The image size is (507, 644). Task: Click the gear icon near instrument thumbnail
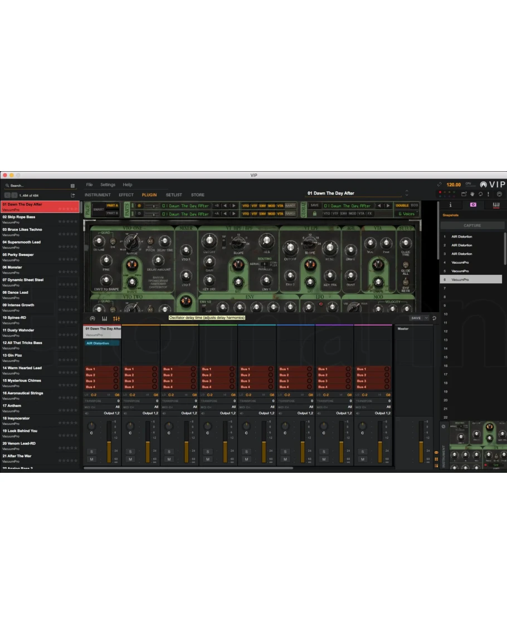(x=443, y=427)
